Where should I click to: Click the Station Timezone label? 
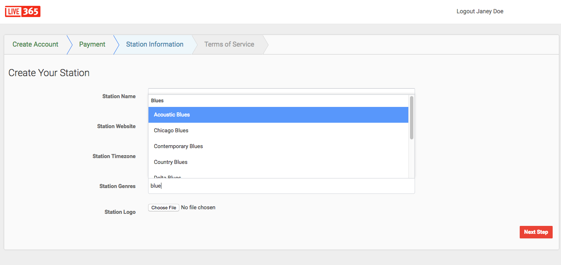pyautogui.click(x=114, y=156)
